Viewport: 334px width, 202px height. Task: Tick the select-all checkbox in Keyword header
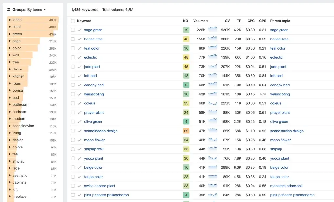point(73,21)
